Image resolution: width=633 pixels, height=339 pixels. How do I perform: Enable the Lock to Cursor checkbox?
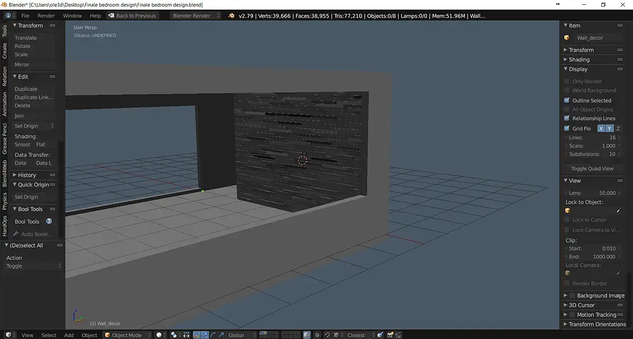tap(567, 219)
